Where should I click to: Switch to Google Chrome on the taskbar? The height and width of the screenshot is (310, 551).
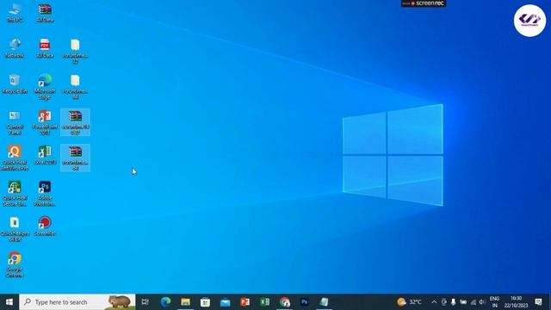coord(285,302)
